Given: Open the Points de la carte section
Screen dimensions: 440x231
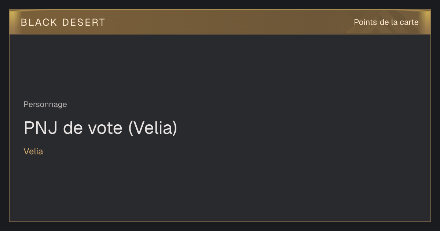Looking at the screenshot, I should coord(386,22).
